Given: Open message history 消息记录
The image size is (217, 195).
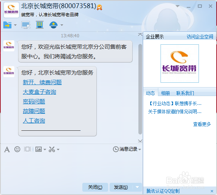Looking at the screenshot, I should pyautogui.click(x=125, y=149).
